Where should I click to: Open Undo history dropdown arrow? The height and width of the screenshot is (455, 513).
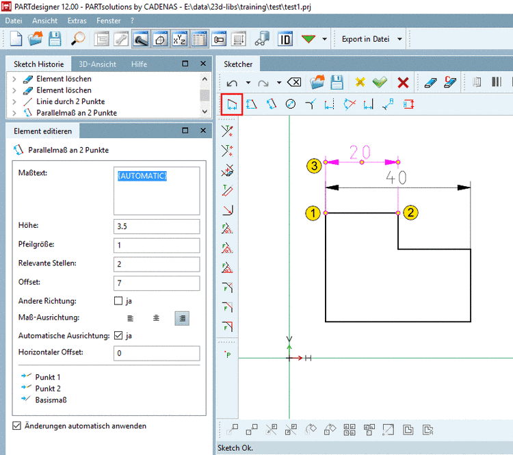248,83
